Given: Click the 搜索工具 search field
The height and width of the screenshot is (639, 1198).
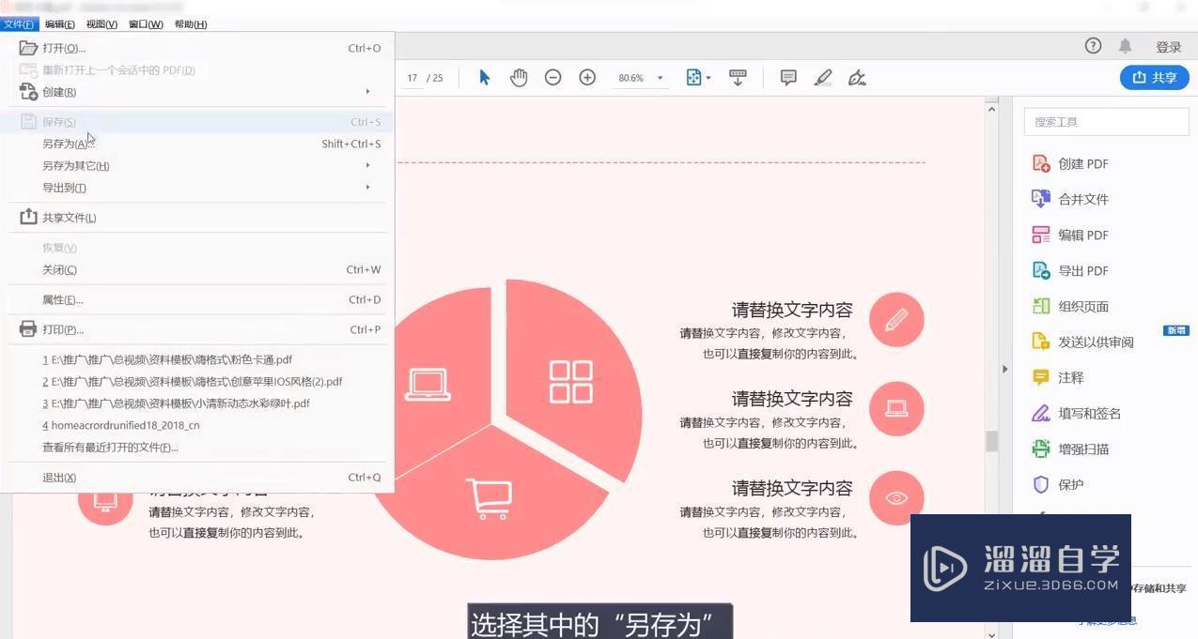Looking at the screenshot, I should pos(1106,121).
